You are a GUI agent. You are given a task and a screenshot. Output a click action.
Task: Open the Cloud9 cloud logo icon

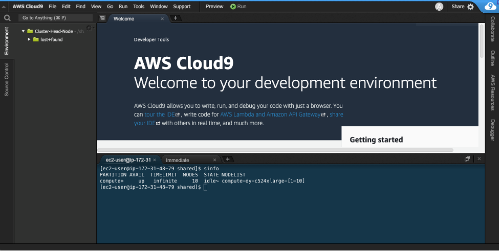coord(490,6)
